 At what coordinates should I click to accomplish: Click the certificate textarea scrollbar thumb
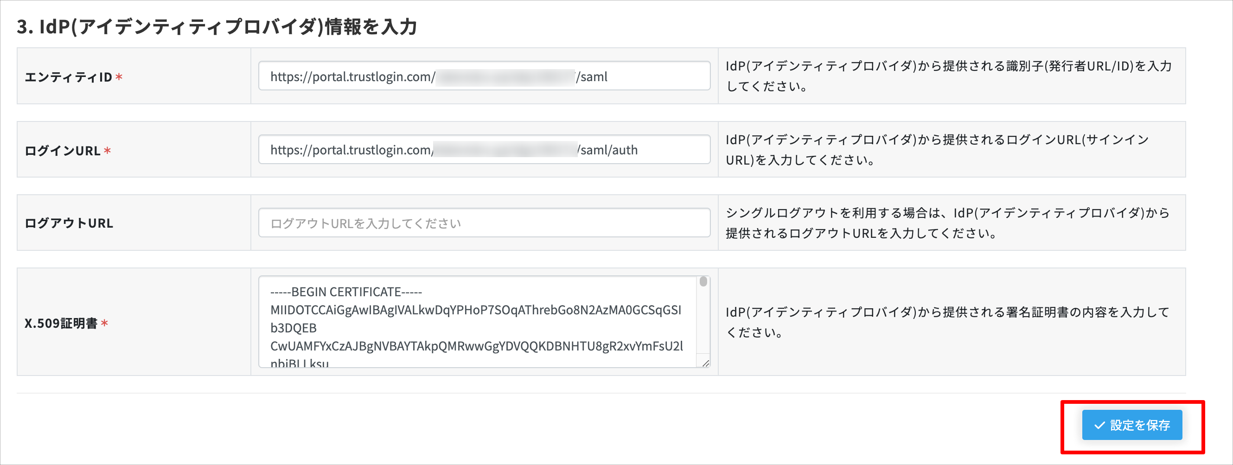point(703,281)
